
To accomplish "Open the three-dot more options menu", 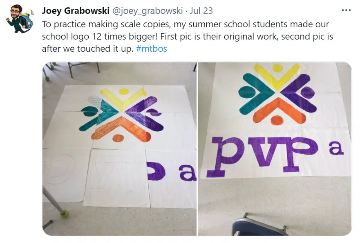I will click(x=346, y=10).
